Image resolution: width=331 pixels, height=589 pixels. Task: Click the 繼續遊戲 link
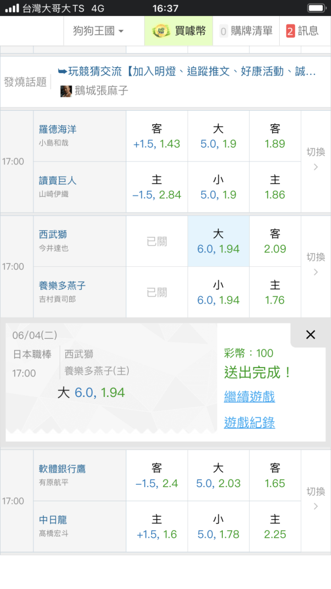pyautogui.click(x=249, y=396)
